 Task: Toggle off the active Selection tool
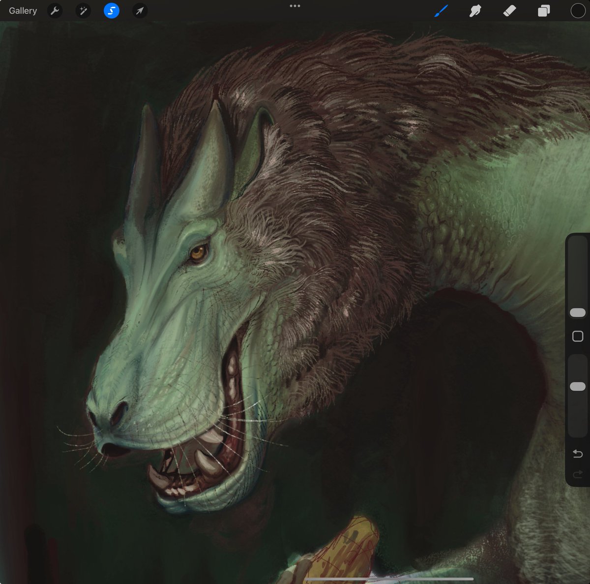coord(111,11)
